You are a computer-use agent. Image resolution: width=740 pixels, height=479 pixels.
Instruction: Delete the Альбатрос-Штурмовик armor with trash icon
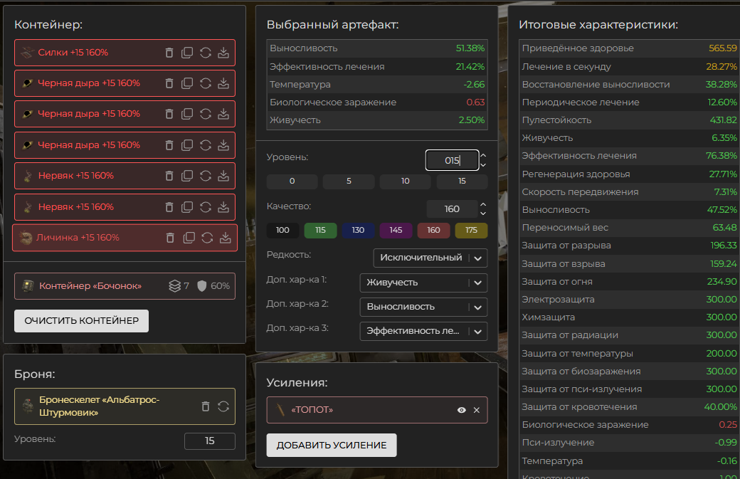pos(206,406)
